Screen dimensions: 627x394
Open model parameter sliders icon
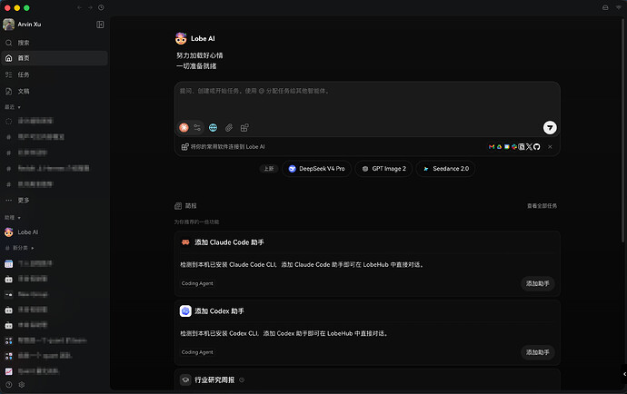(197, 127)
